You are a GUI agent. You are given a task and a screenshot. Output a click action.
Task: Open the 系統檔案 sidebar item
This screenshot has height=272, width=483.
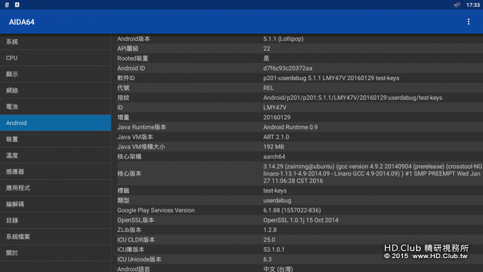pyautogui.click(x=55, y=237)
